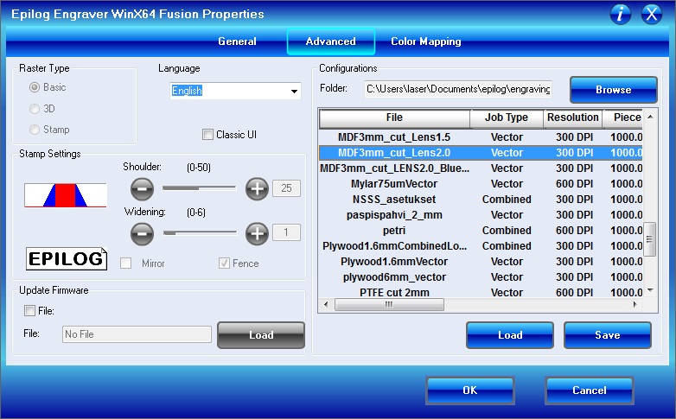Click the Shoulder slider track

pyautogui.click(x=200, y=188)
